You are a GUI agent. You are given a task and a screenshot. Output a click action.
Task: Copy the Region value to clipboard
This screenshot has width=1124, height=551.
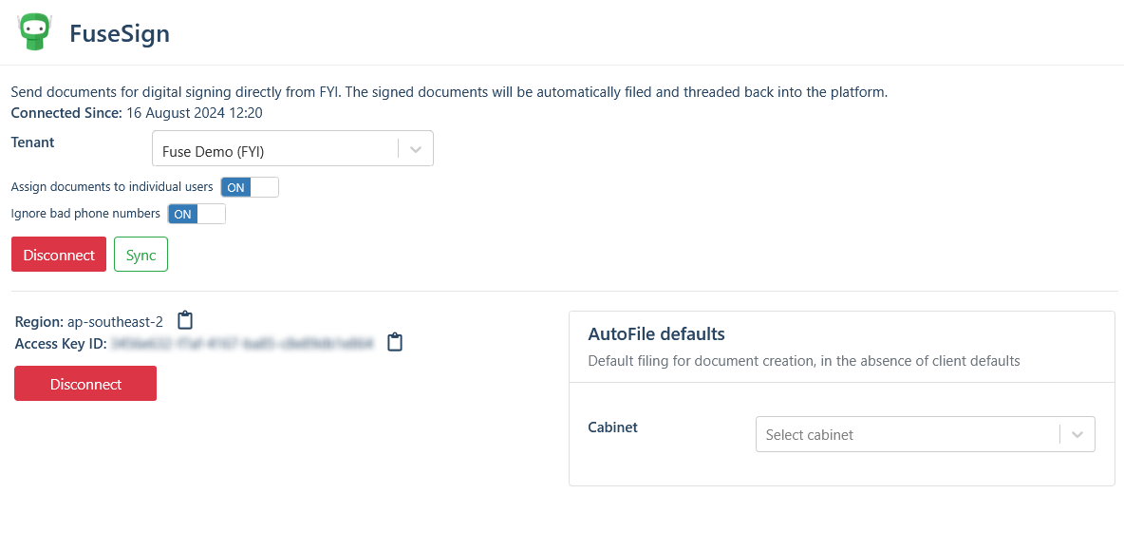[x=185, y=321]
